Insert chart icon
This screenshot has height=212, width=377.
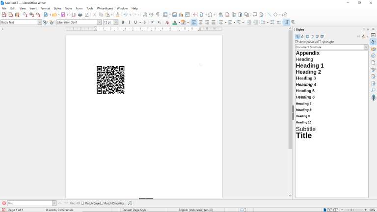[x=181, y=15]
